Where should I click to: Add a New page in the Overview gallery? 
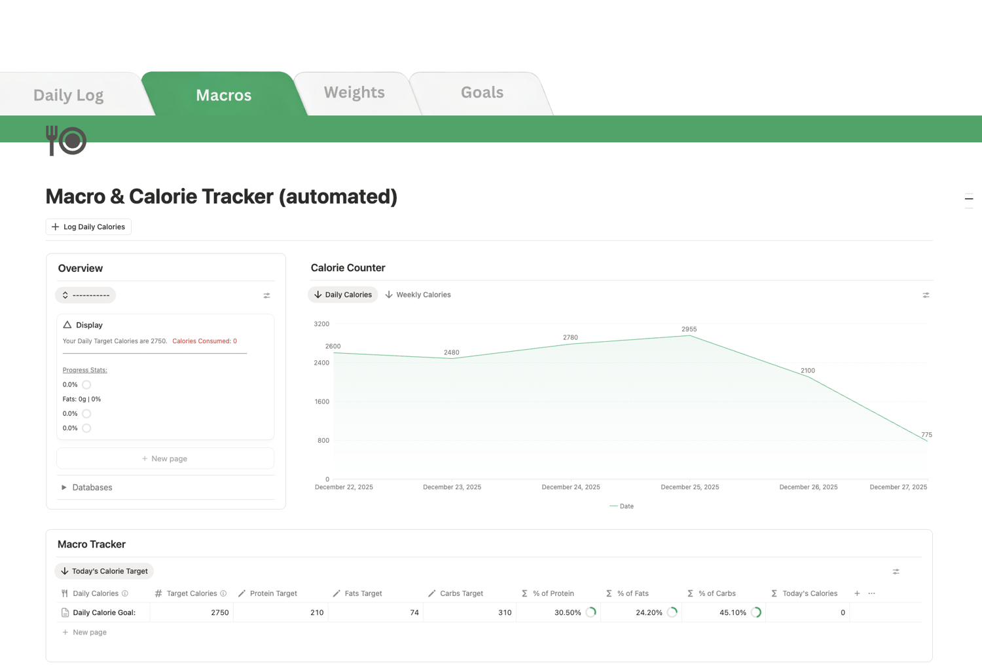(x=165, y=458)
